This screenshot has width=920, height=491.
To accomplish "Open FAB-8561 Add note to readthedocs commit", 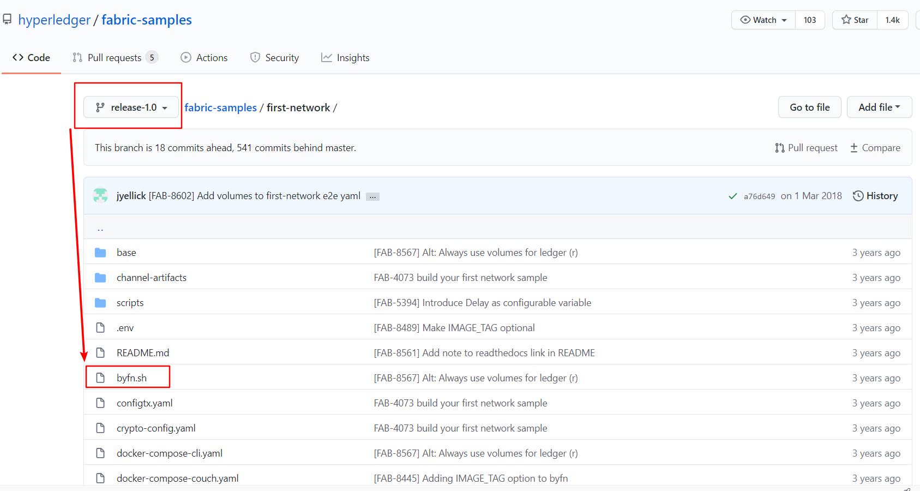I will click(x=484, y=353).
